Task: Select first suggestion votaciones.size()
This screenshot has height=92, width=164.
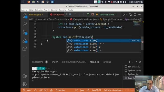Action: [104, 40]
